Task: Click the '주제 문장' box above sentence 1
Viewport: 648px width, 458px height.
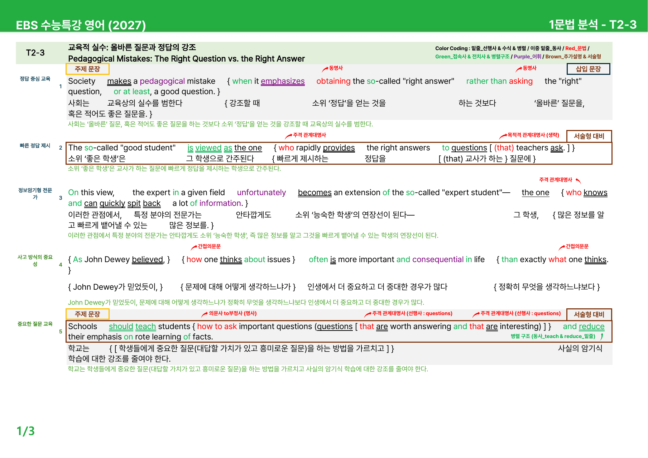Action: pos(87,69)
